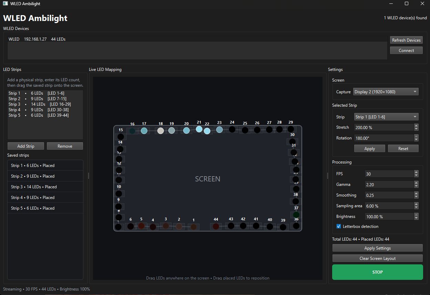Select LED 16 near top left corner
Viewport: 430px width, 295px height.
[x=132, y=131]
